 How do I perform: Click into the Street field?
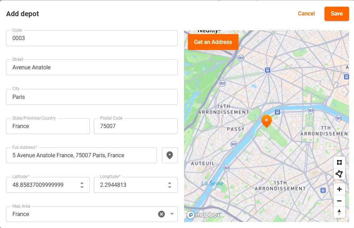[92, 67]
